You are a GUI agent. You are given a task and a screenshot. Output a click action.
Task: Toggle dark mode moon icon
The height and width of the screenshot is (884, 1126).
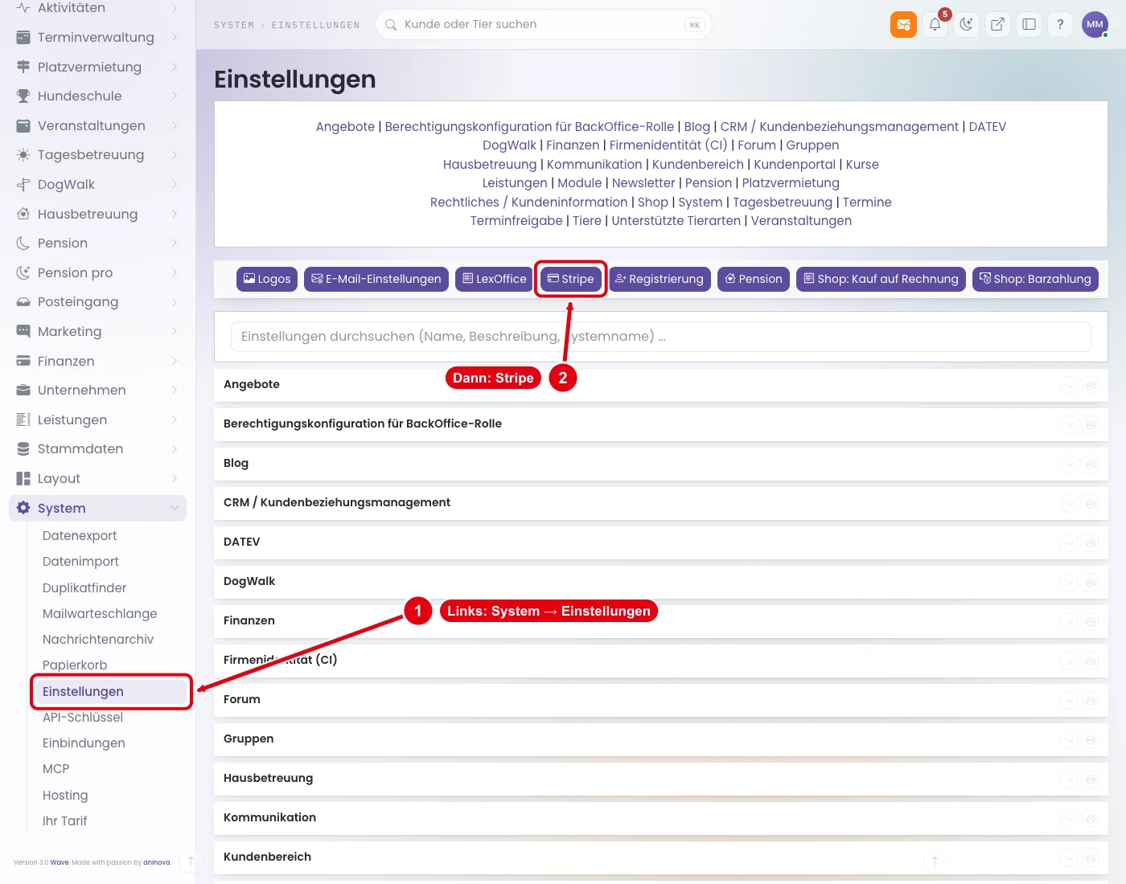(x=966, y=24)
